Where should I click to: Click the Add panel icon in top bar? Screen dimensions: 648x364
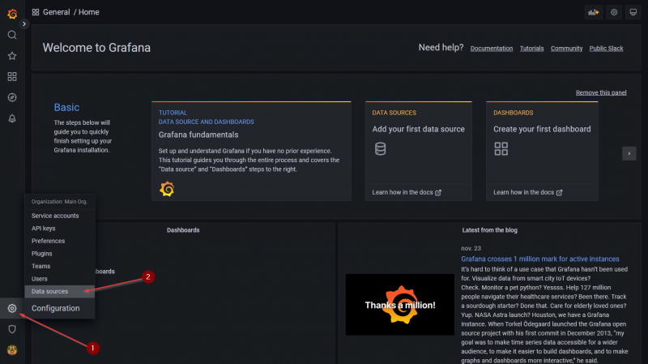(593, 12)
